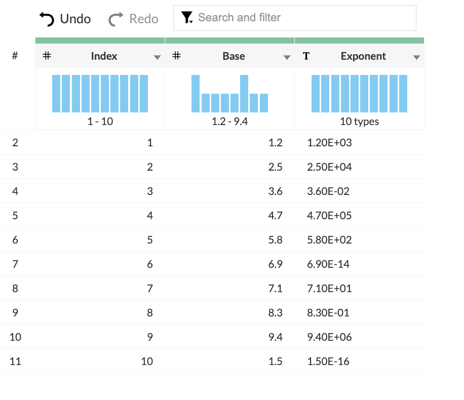Open the Index column dropdown arrow
The height and width of the screenshot is (400, 464).
[x=157, y=57]
